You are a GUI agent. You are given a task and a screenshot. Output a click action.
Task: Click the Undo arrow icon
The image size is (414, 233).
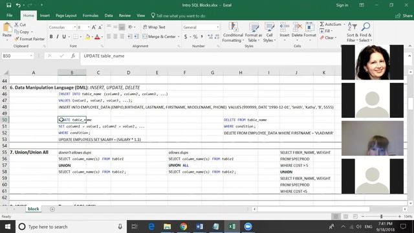click(x=18, y=5)
